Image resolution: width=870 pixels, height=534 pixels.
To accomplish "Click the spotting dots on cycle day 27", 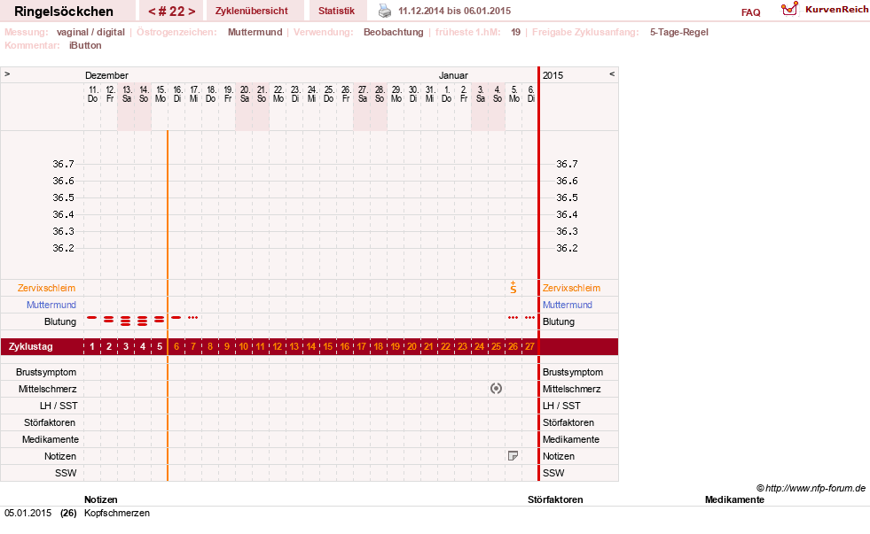I will pos(529,318).
